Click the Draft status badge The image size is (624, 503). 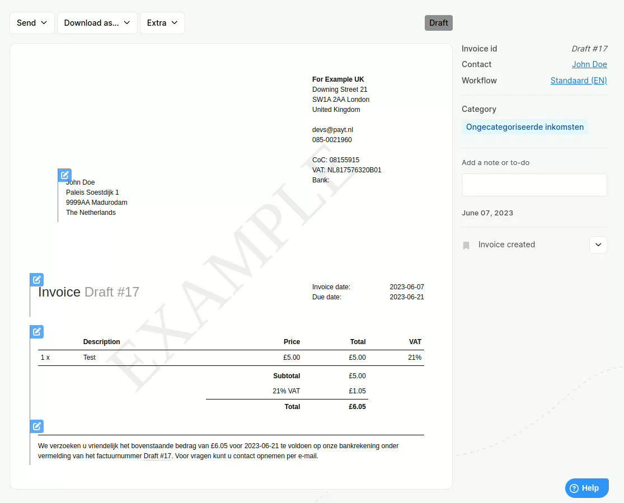pos(438,23)
